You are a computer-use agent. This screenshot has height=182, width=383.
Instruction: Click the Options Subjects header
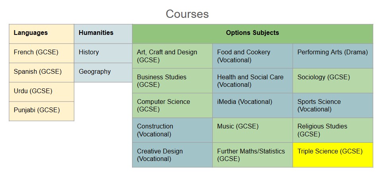(253, 34)
